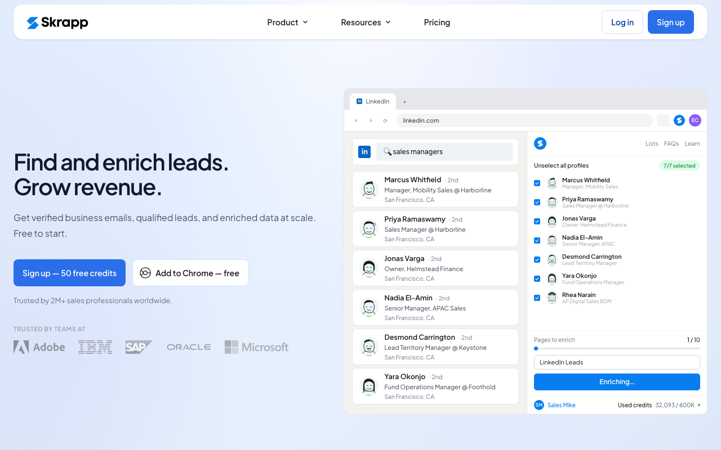Viewport: 721px width, 450px height.
Task: Click Marcus Whitfield's avatar in LinkedIn results
Action: tap(369, 190)
